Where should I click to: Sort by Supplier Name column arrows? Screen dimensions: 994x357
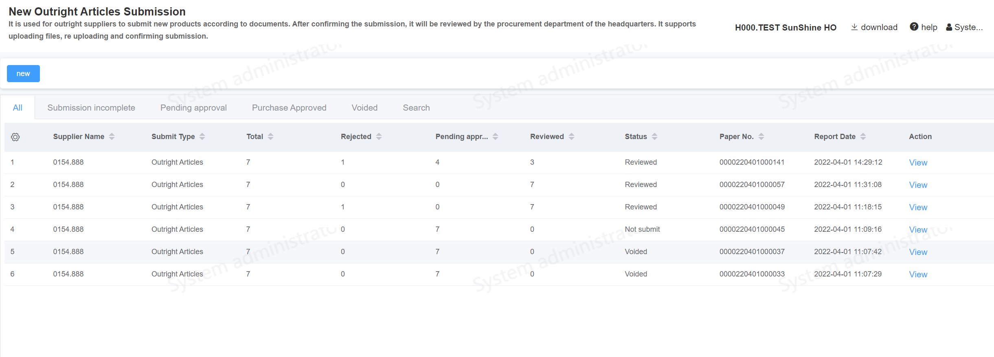112,137
